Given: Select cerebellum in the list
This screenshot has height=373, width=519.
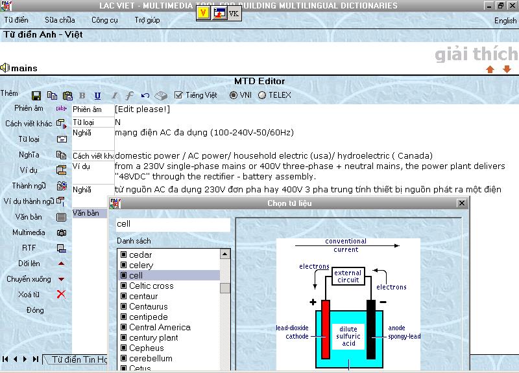Looking at the screenshot, I should pos(151,359).
